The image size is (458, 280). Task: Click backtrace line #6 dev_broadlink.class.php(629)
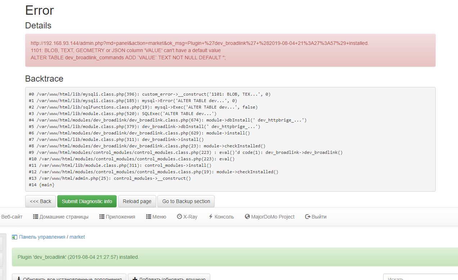[139, 133]
